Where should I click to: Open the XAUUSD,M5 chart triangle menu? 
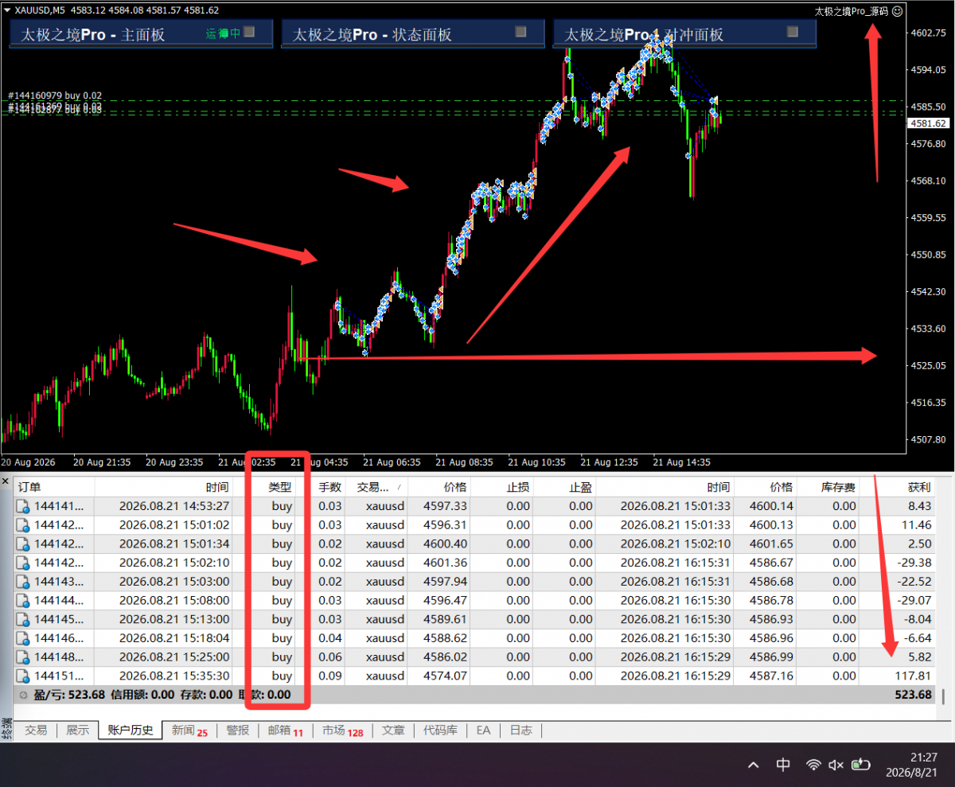pos(7,10)
